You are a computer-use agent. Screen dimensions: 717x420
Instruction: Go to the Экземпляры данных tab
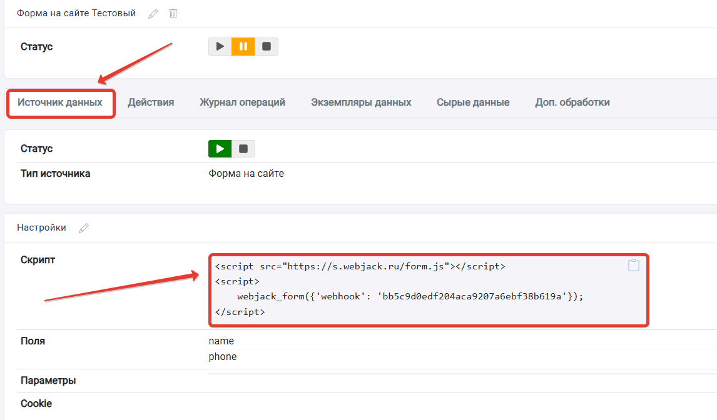[x=361, y=102]
